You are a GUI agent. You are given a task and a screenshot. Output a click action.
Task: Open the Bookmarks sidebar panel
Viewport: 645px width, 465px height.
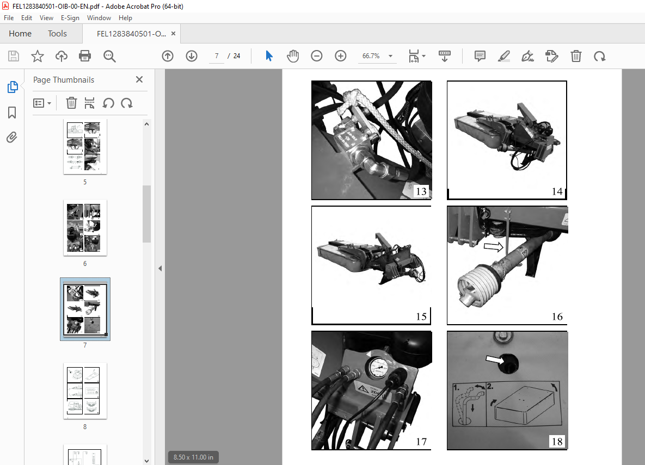click(12, 112)
